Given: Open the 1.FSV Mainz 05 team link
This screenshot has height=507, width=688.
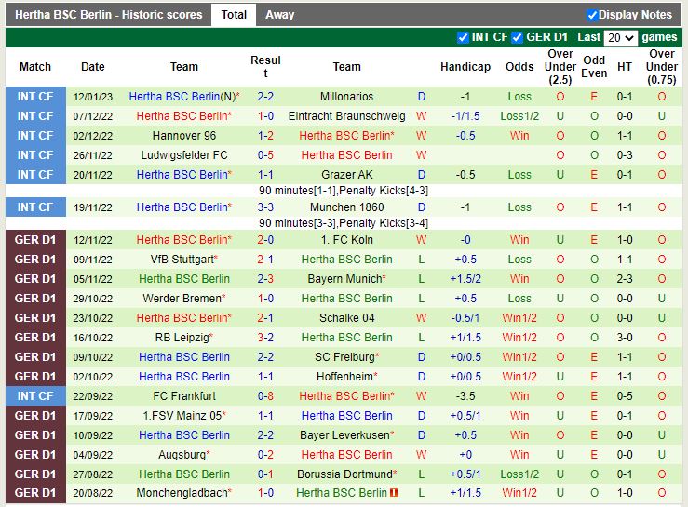Looking at the screenshot, I should tap(184, 415).
